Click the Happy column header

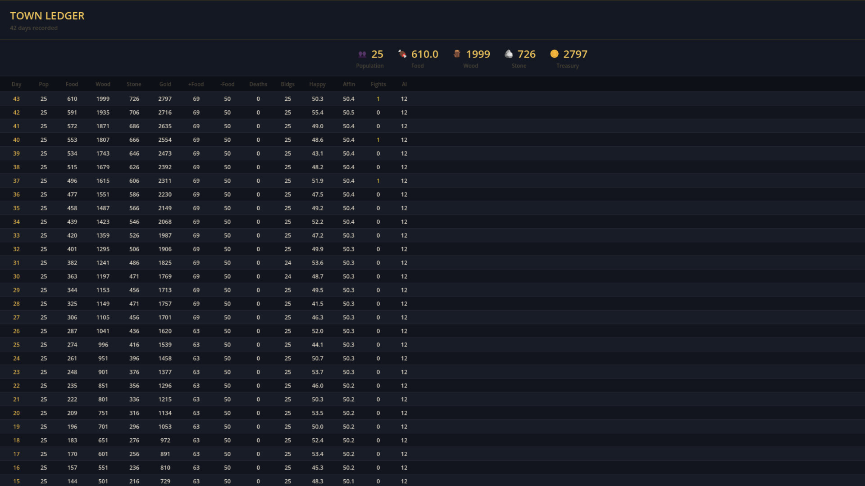(317, 84)
